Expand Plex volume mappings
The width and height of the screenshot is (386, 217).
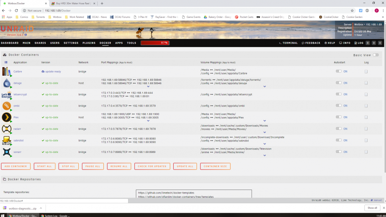pos(265,121)
